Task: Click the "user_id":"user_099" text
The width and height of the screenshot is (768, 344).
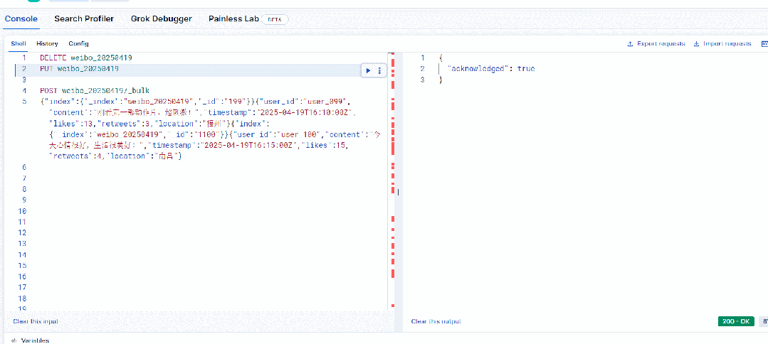Action: click(x=304, y=102)
